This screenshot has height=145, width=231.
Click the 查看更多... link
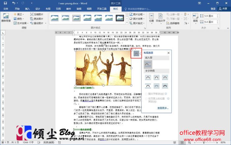click(x=163, y=108)
